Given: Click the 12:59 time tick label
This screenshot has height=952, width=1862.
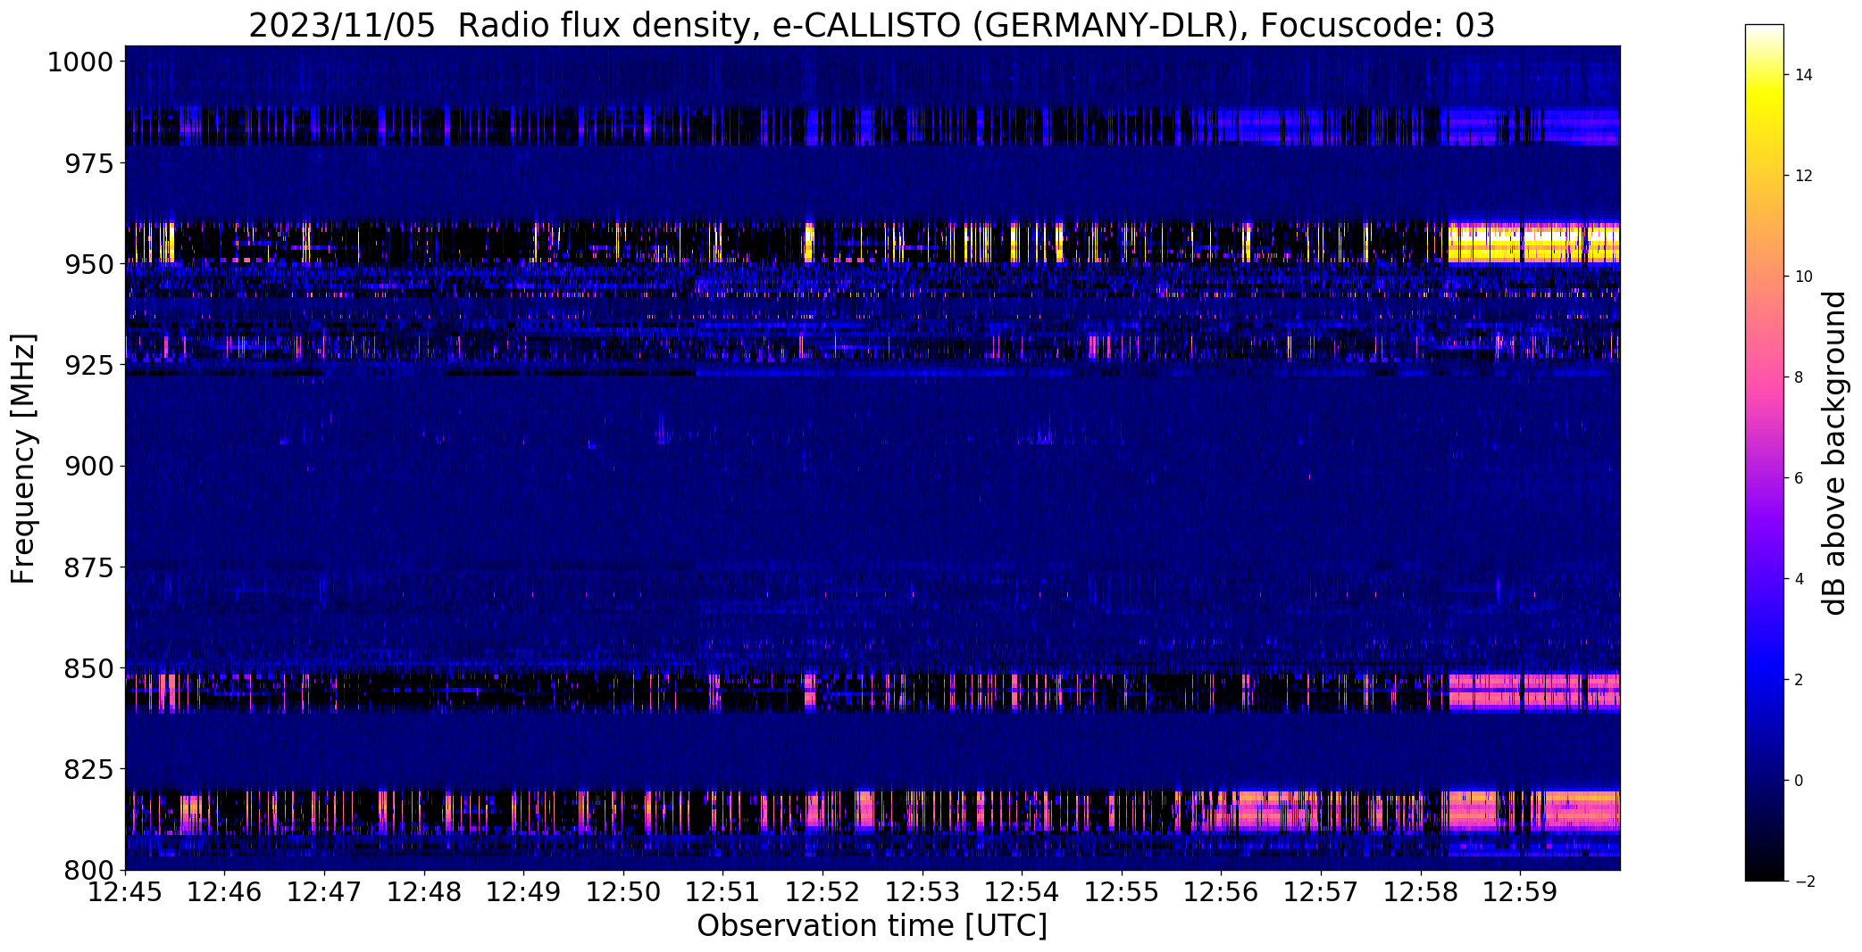Looking at the screenshot, I should tap(1521, 892).
